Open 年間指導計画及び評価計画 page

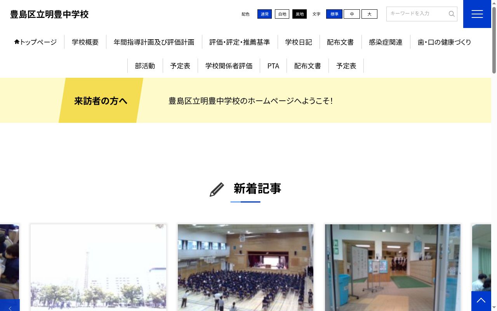pyautogui.click(x=154, y=42)
